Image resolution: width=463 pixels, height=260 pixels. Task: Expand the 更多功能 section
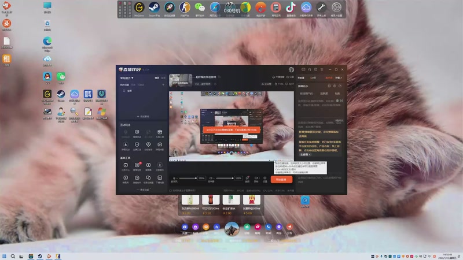click(x=144, y=190)
